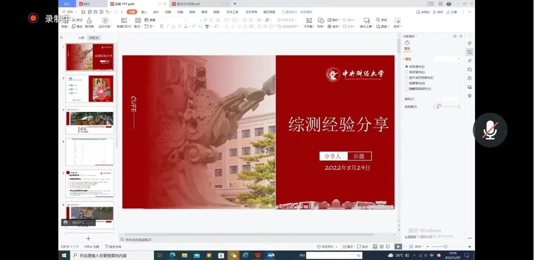Open the fill Color (颜色) dropdown
The height and width of the screenshot is (260, 535).
[452, 99]
